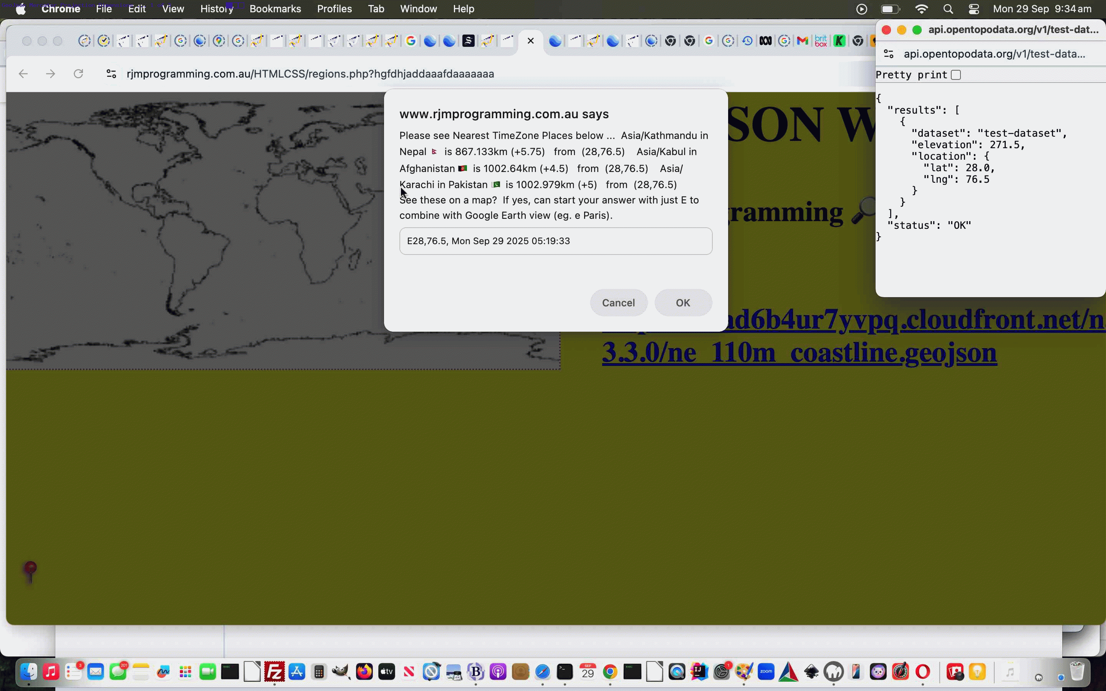Viewport: 1106px width, 691px height.
Task: Enable the Pretty print checkbox
Action: (x=955, y=75)
